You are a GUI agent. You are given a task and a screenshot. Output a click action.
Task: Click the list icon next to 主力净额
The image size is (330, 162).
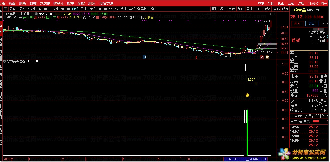[308, 122]
